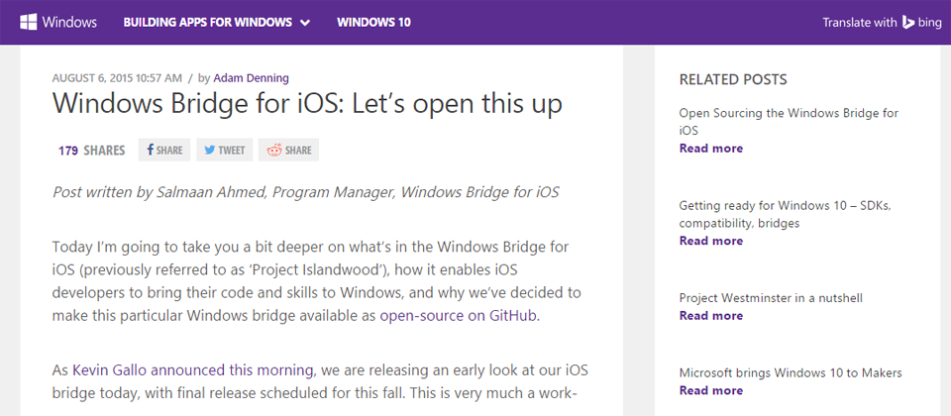The height and width of the screenshot is (416, 951).
Task: Follow the Kevin Gallo announced this morning link
Action: 193,370
